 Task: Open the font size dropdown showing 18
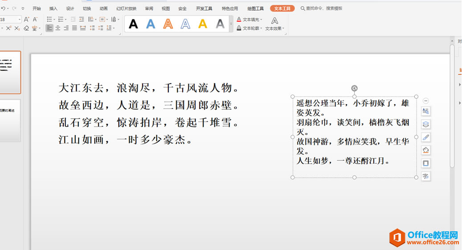point(11,20)
